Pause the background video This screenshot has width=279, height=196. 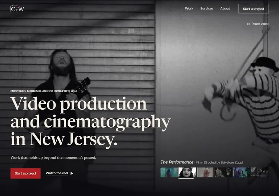(258, 24)
